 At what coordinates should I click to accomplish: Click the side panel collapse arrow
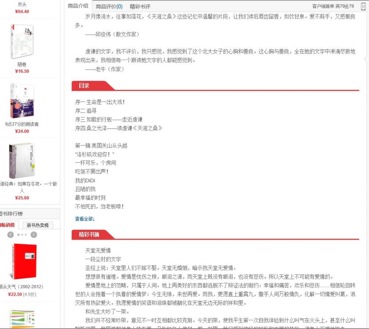coord(366,59)
